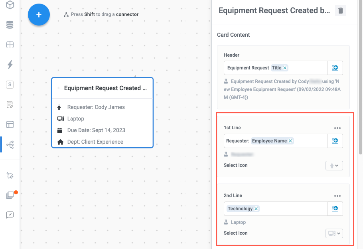This screenshot has width=363, height=249.
Task: Click the 3D box icon at sidebar top
Action: pyautogui.click(x=9, y=5)
